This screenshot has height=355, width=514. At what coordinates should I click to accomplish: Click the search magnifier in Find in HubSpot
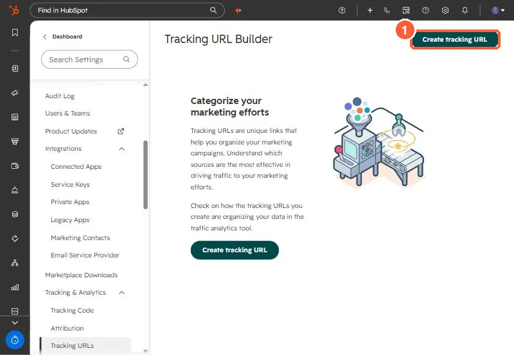(213, 10)
